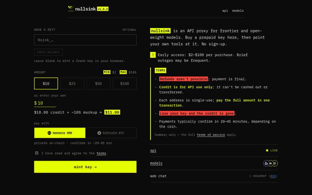
Task: Click the MIN label badge
Action: (x=107, y=72)
